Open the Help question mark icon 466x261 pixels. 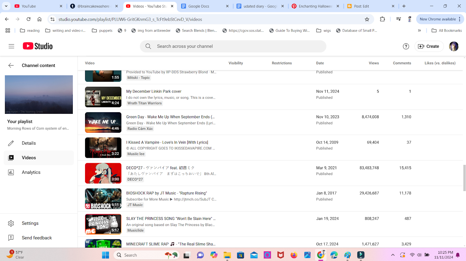point(406,46)
